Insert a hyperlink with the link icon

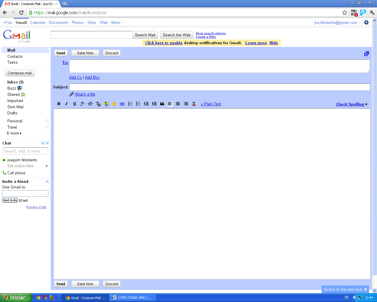(122, 104)
